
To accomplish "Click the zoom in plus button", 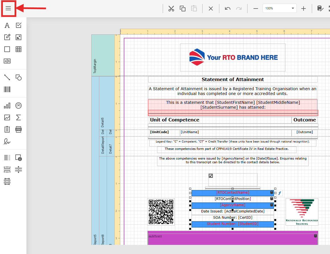I will (x=304, y=9).
